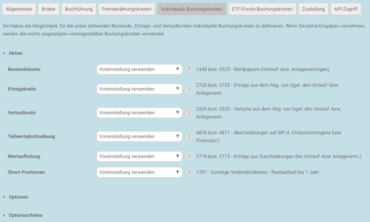Show help for Teilwertabschreibung
Image resolution: width=370 pixels, height=222 pixels.
click(x=189, y=136)
